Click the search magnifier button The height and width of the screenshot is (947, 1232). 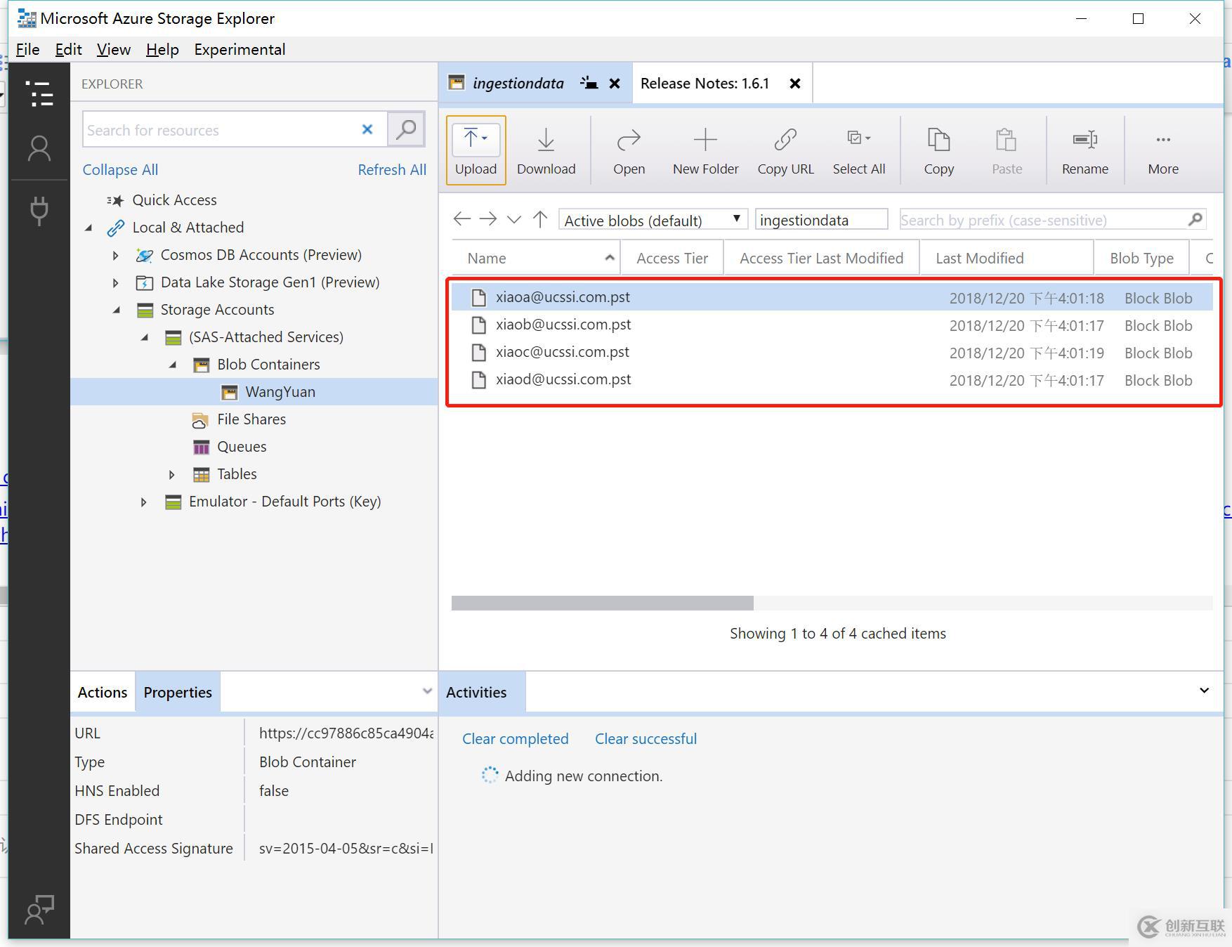point(406,129)
